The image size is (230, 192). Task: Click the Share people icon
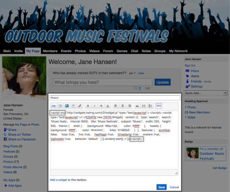6,130
